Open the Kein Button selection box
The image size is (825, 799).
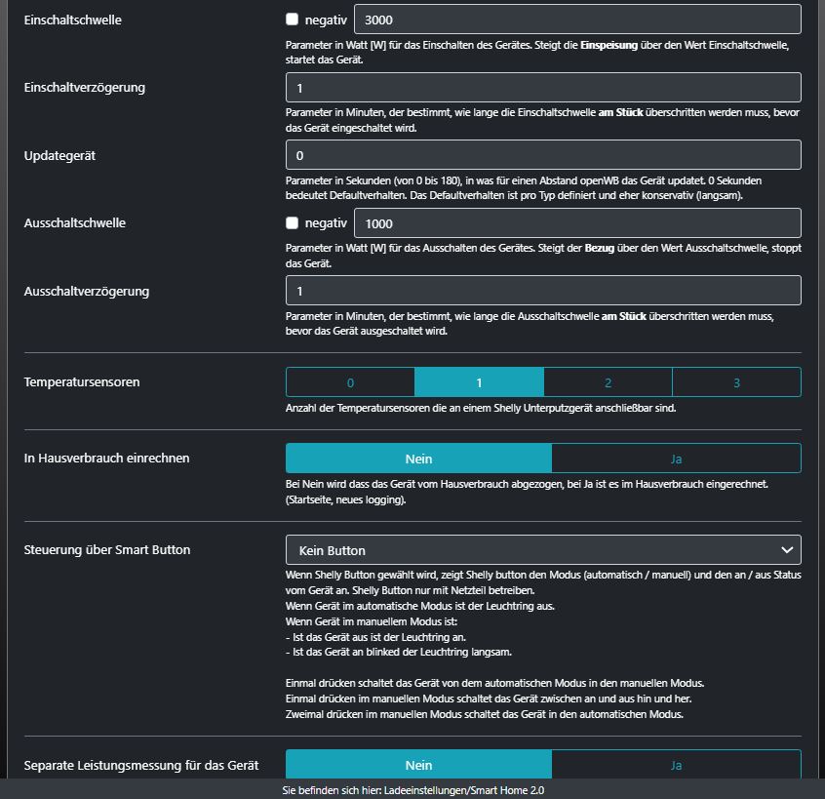point(542,550)
